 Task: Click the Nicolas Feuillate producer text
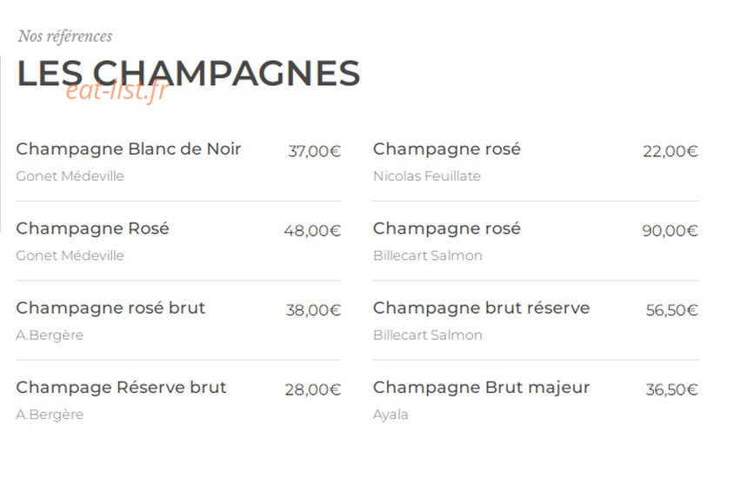coord(427,176)
